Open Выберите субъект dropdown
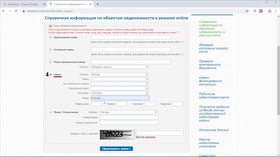Image resolution: width=280 pixels, height=157 pixels. [x=120, y=67]
